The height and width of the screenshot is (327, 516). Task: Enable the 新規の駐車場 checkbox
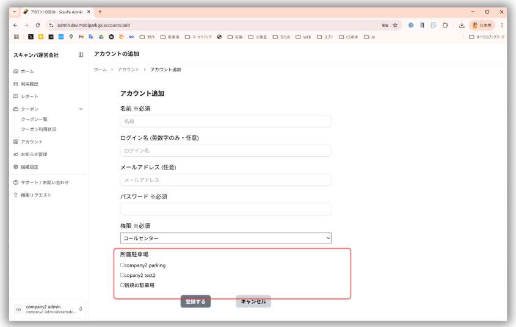coord(123,285)
